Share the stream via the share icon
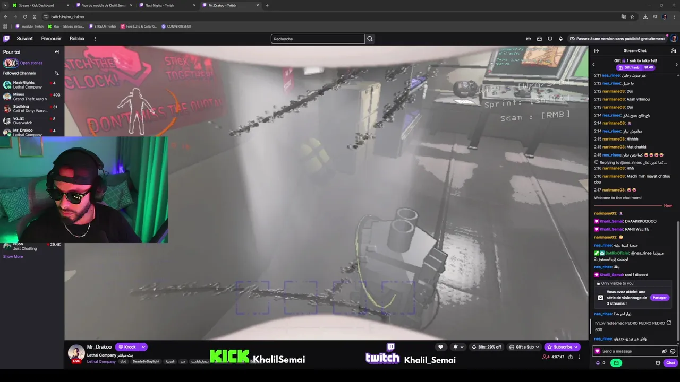Screen dimensions: 680x382 tap(571, 357)
